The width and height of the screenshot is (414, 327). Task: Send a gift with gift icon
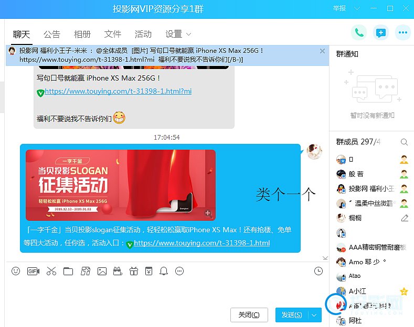click(x=134, y=271)
